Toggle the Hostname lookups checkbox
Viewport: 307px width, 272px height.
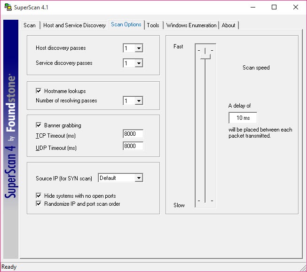[x=39, y=91]
